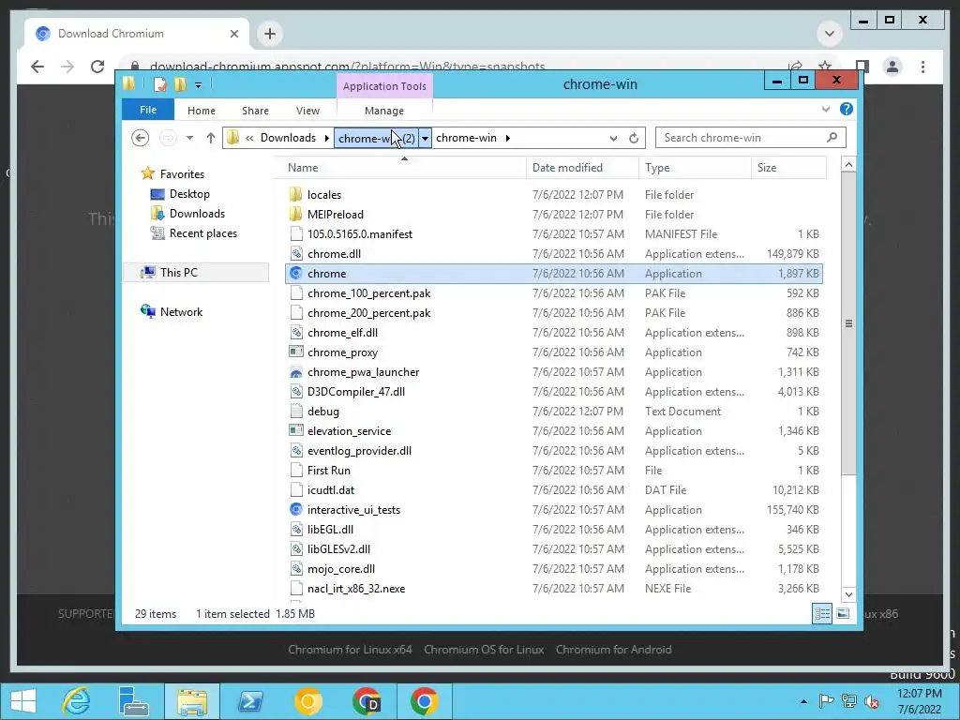Screen dimensions: 960x720
Task: Select chrome_pwa_launcher application icon
Action: tap(295, 371)
